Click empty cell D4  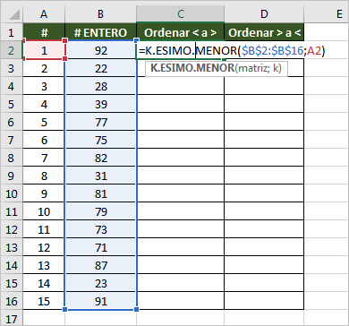pyautogui.click(x=264, y=86)
